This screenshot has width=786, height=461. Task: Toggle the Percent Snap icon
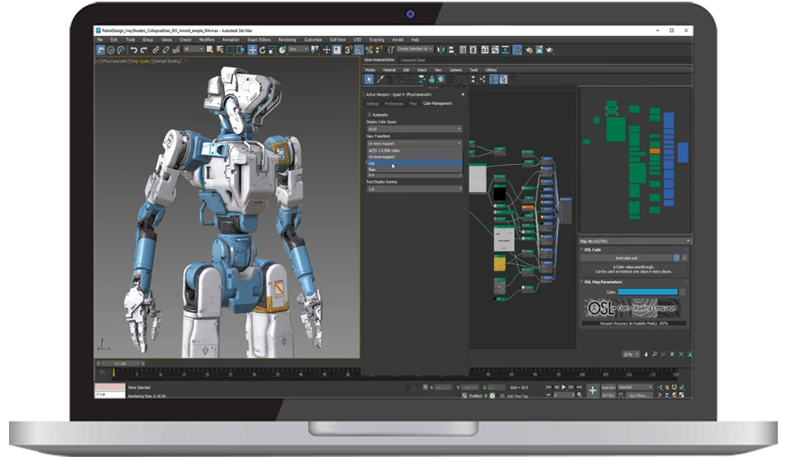point(369,50)
